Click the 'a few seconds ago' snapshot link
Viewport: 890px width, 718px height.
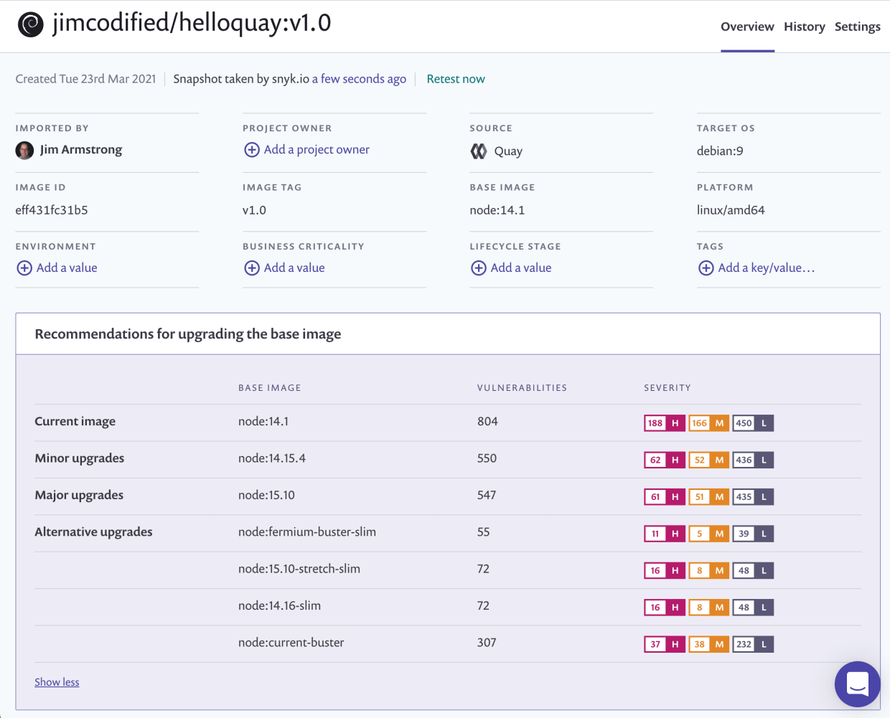tap(359, 79)
